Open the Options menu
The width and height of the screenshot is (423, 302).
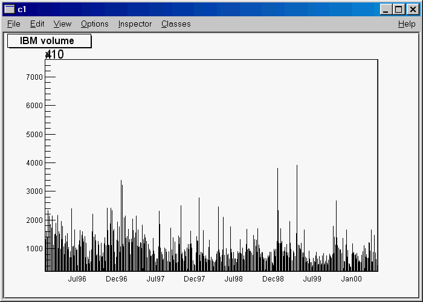point(94,24)
